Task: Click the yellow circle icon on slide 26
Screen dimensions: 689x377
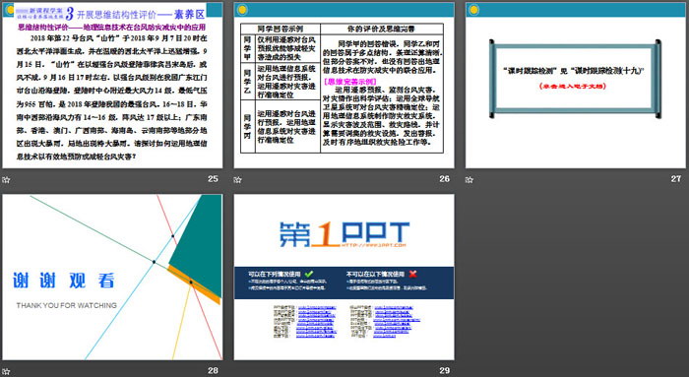Action: pyautogui.click(x=242, y=10)
